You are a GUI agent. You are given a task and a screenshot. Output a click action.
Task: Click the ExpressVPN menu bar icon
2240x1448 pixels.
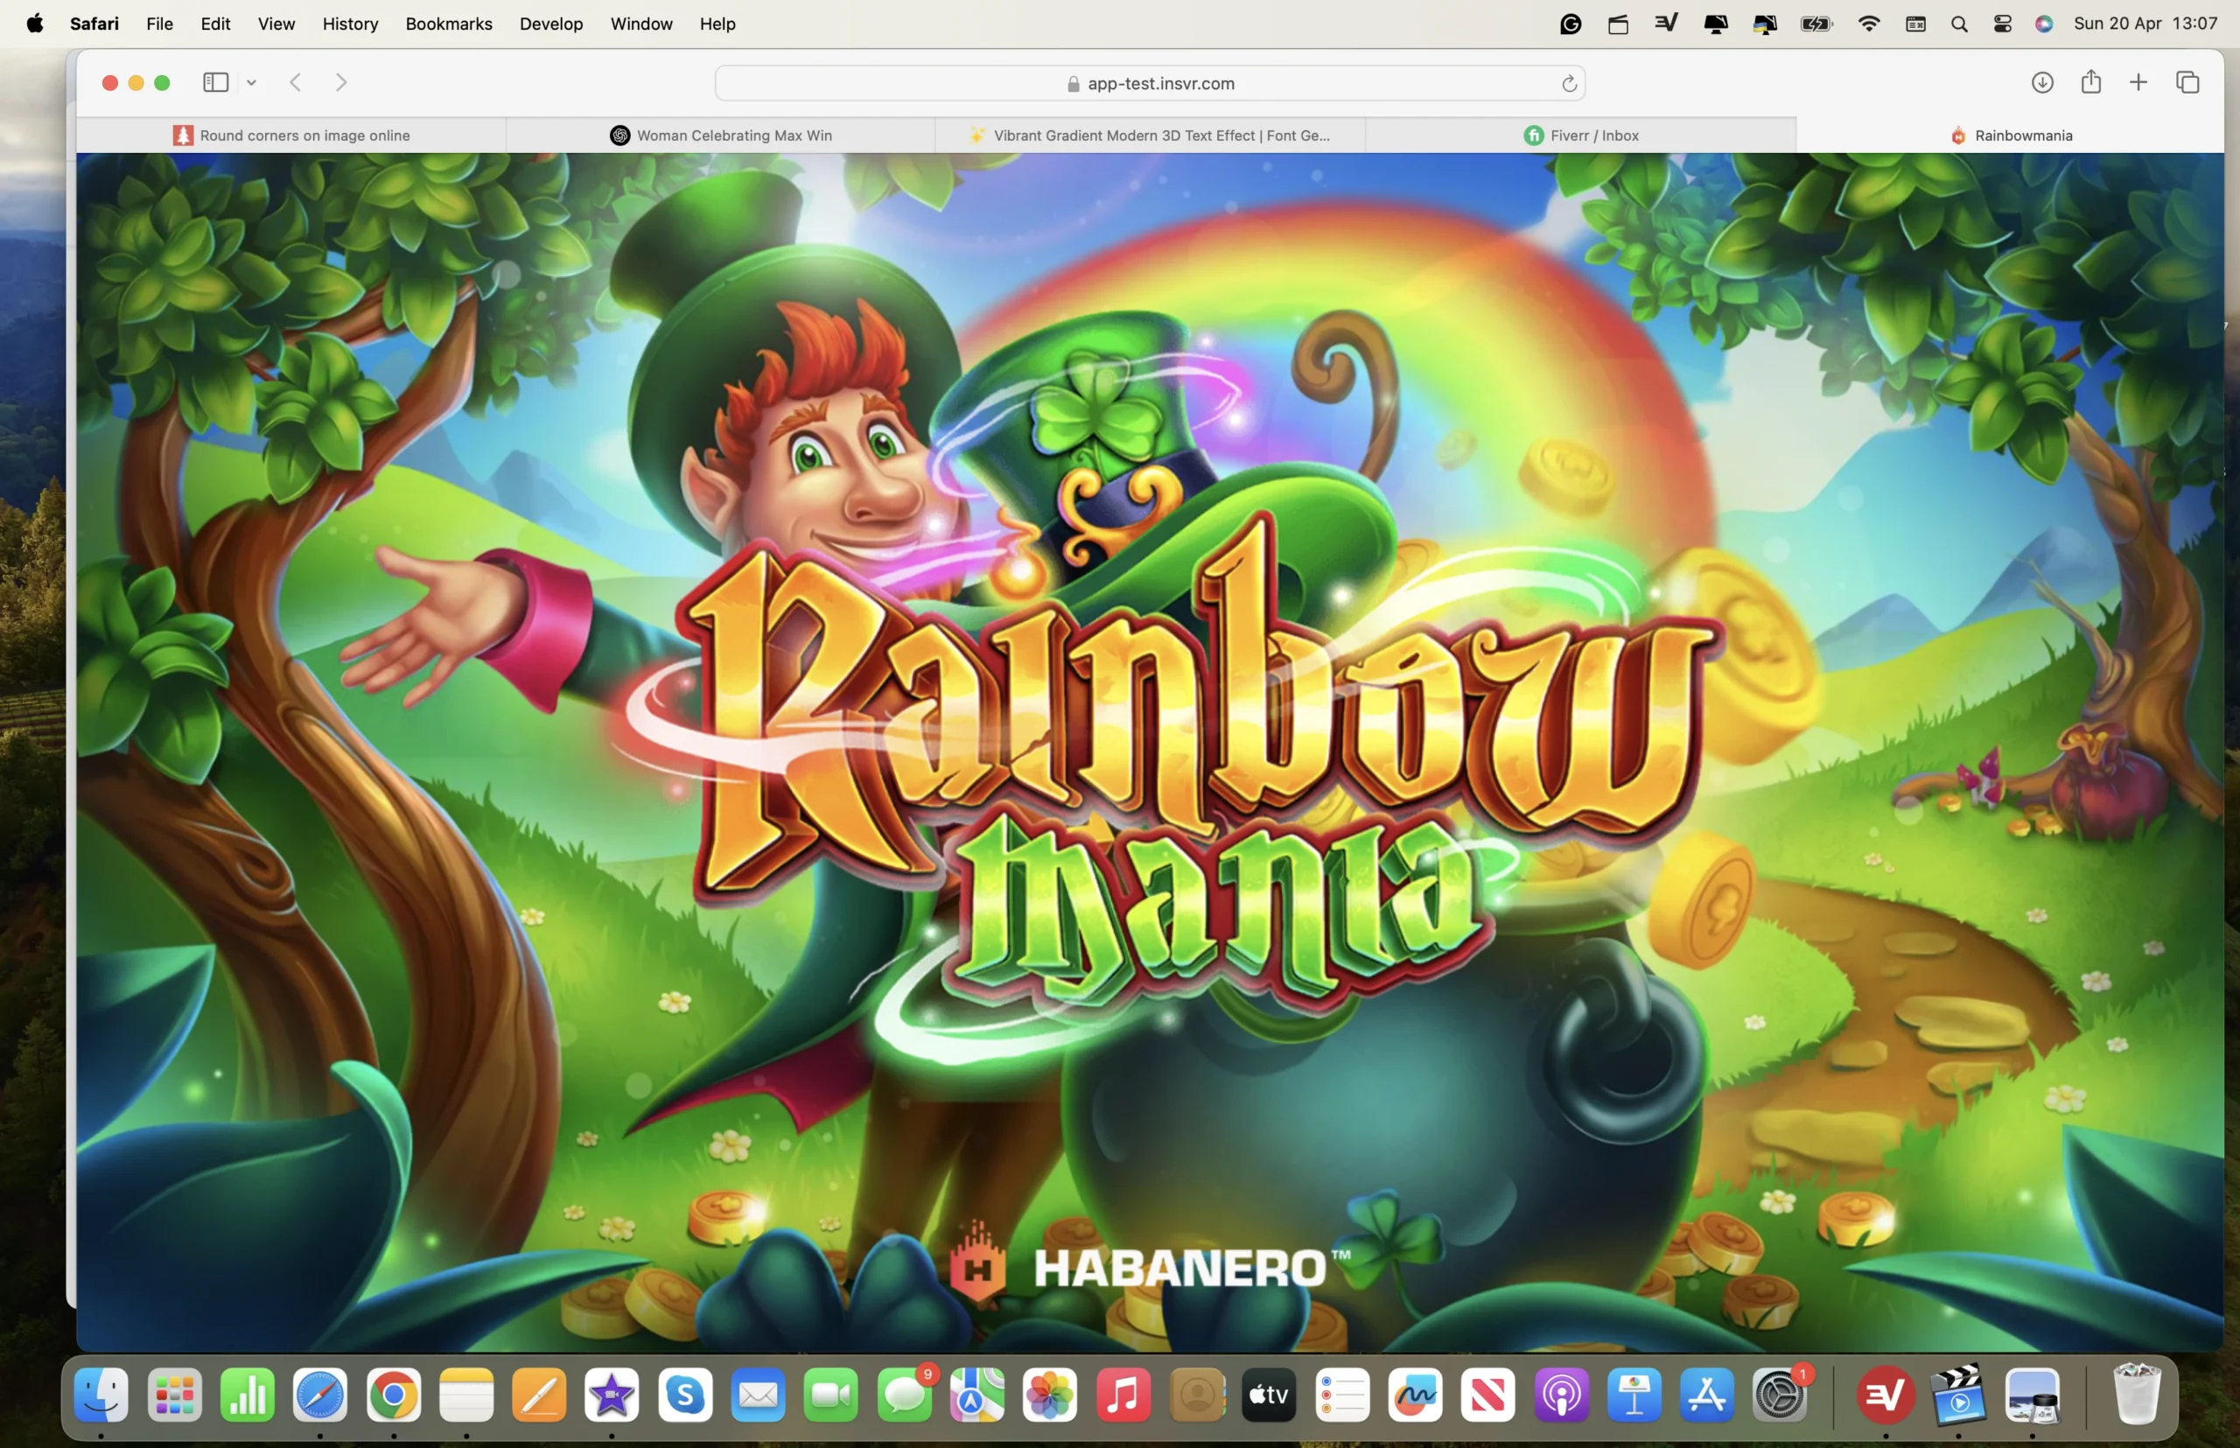[x=1666, y=24]
